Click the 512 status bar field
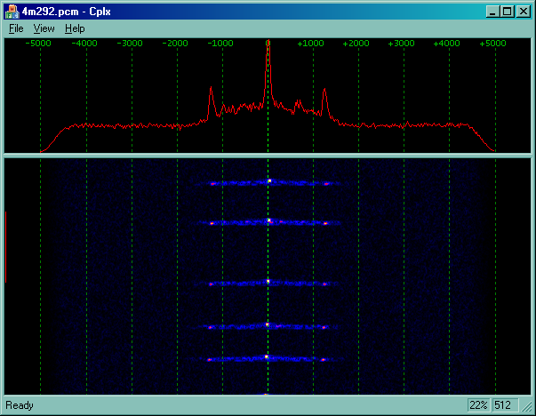Image resolution: width=536 pixels, height=416 pixels. (505, 405)
